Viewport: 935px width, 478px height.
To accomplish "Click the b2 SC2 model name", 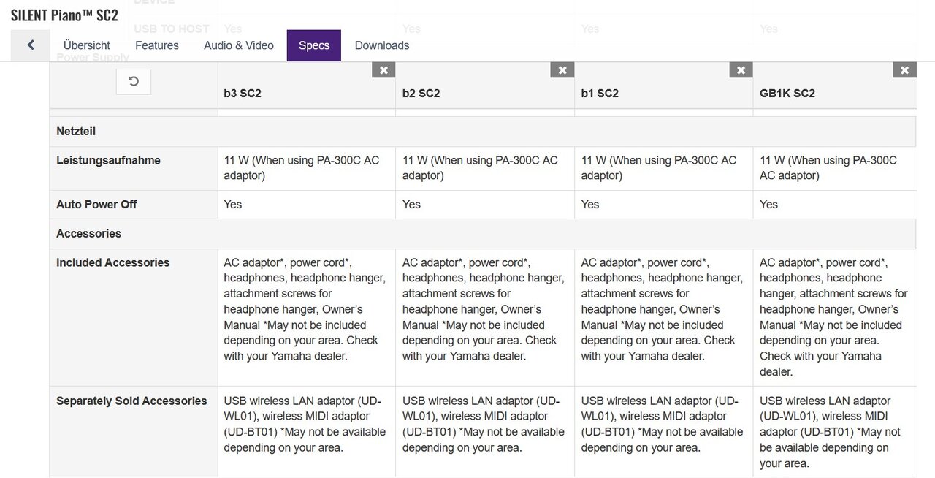I will (x=421, y=94).
